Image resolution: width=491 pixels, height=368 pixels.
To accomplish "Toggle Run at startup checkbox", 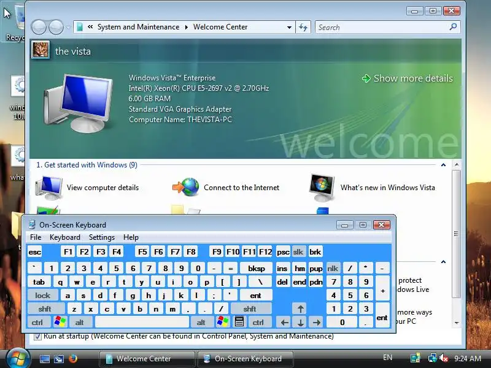I will 37,336.
